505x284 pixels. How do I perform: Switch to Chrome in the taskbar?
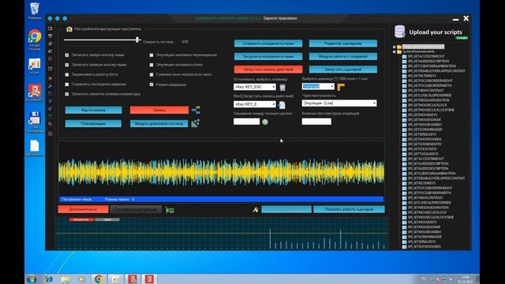click(x=99, y=279)
